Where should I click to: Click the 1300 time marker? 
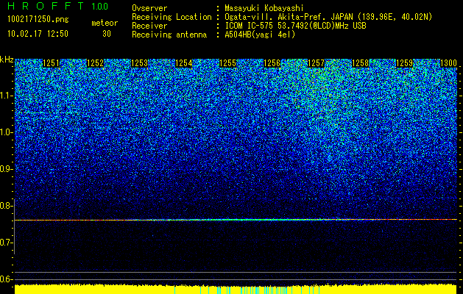point(448,63)
